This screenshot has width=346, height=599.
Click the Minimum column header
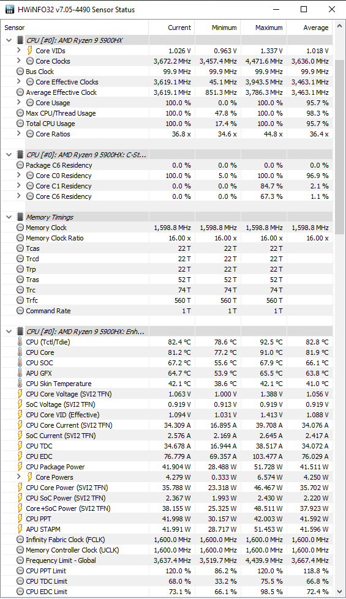click(x=217, y=28)
